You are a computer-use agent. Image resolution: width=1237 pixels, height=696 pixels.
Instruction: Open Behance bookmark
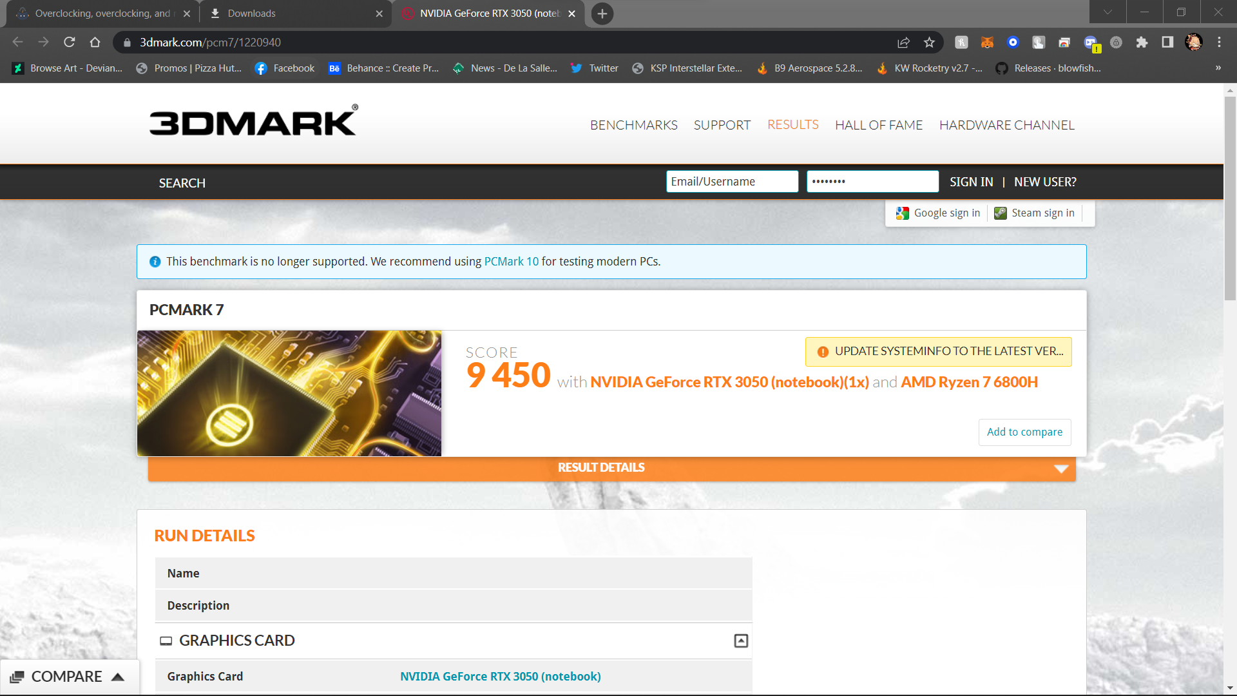coord(383,68)
